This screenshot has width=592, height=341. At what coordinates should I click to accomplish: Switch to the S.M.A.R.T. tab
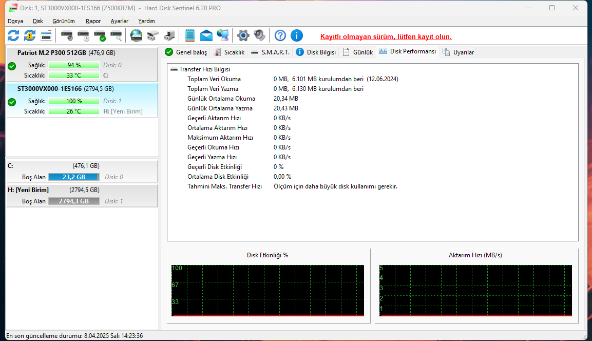270,52
